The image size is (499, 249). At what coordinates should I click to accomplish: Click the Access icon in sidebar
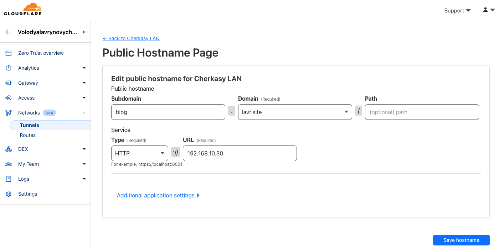click(9, 98)
